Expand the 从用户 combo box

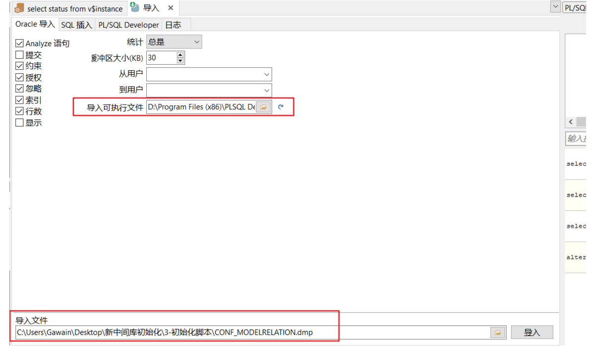pyautogui.click(x=268, y=74)
